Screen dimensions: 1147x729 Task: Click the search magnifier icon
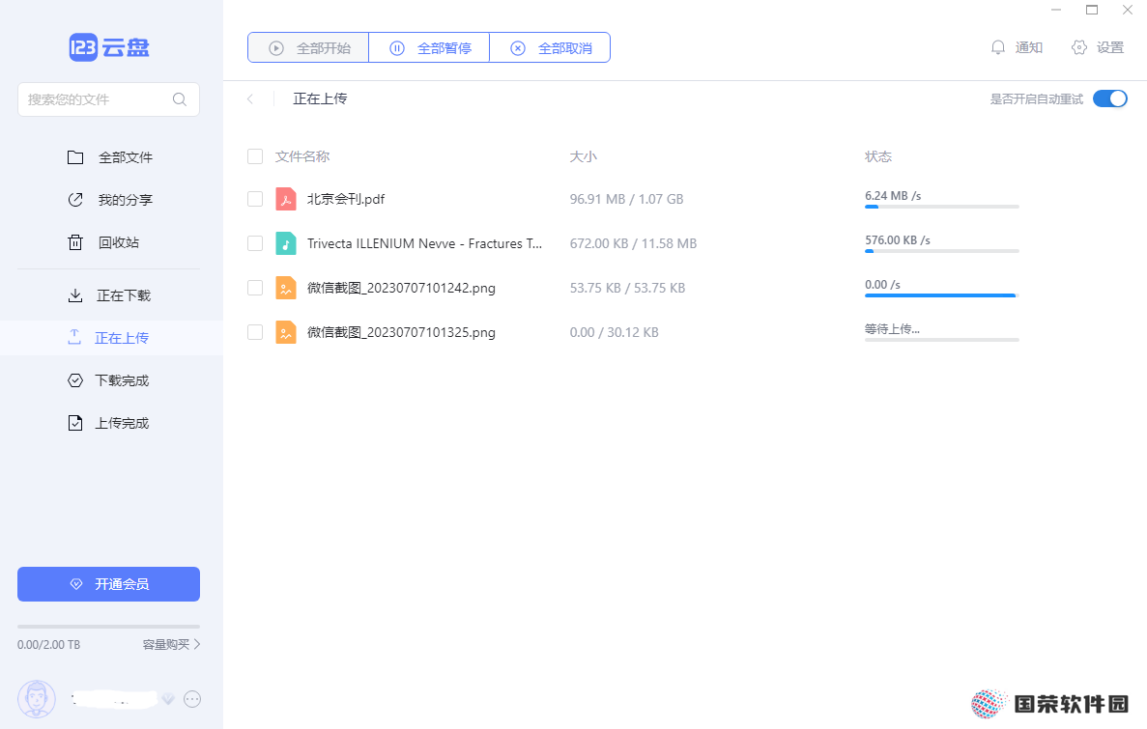179,99
